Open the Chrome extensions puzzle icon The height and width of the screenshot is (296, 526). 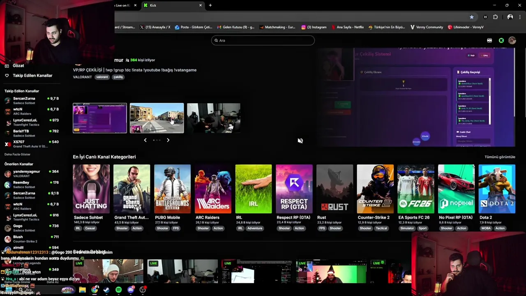pos(495,17)
